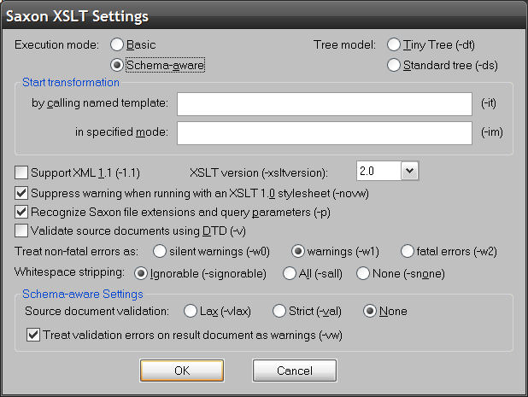Select Tiny Tree (-dt) model

(394, 44)
